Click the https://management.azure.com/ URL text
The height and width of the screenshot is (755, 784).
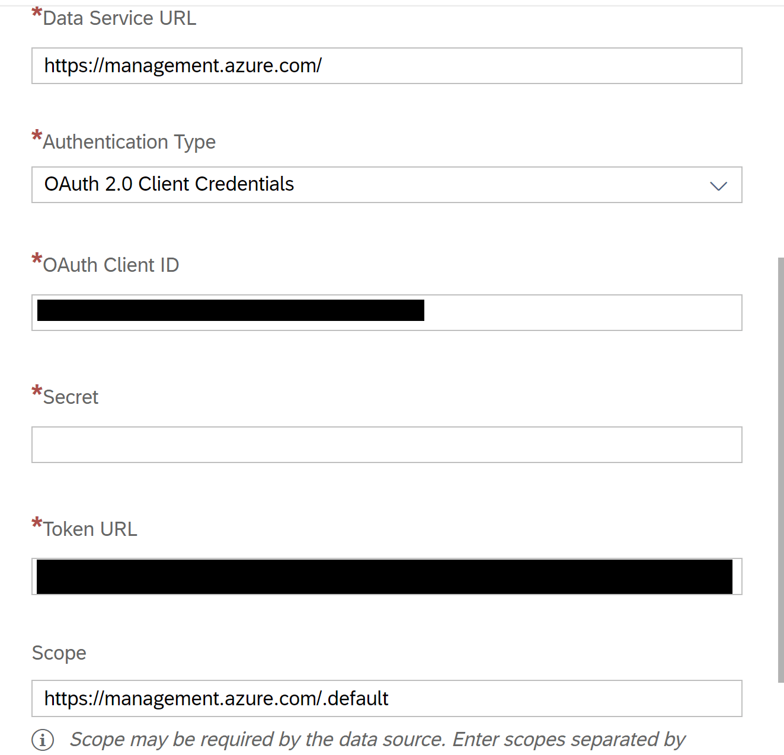click(183, 66)
